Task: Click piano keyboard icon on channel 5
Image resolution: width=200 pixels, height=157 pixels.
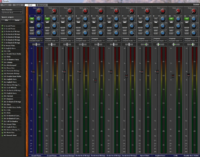Action: (x=94, y=22)
